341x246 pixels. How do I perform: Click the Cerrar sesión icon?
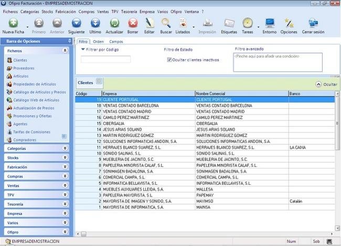(x=313, y=24)
